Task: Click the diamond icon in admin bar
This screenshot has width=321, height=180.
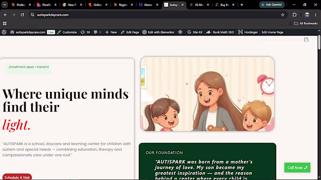Action: pos(180,32)
